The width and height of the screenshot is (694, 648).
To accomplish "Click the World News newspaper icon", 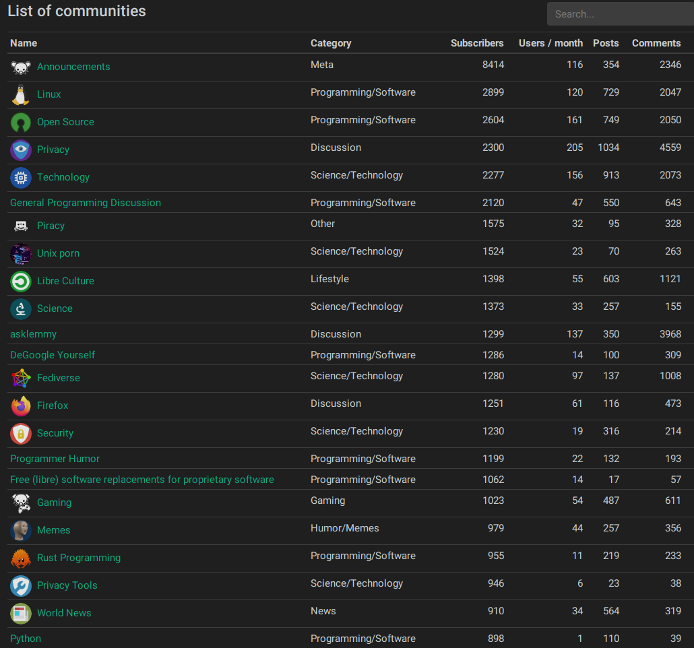I will pyautogui.click(x=21, y=614).
